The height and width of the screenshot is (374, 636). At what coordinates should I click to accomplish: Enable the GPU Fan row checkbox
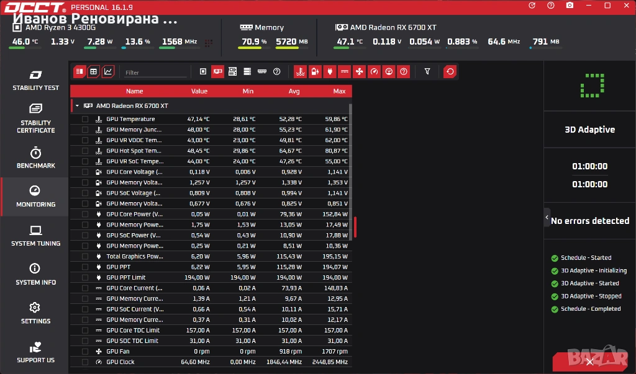[84, 351]
